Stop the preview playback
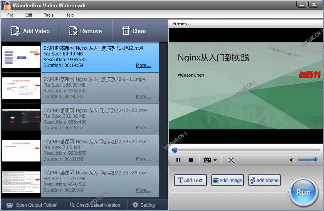This screenshot has height=211, width=324. (x=191, y=160)
